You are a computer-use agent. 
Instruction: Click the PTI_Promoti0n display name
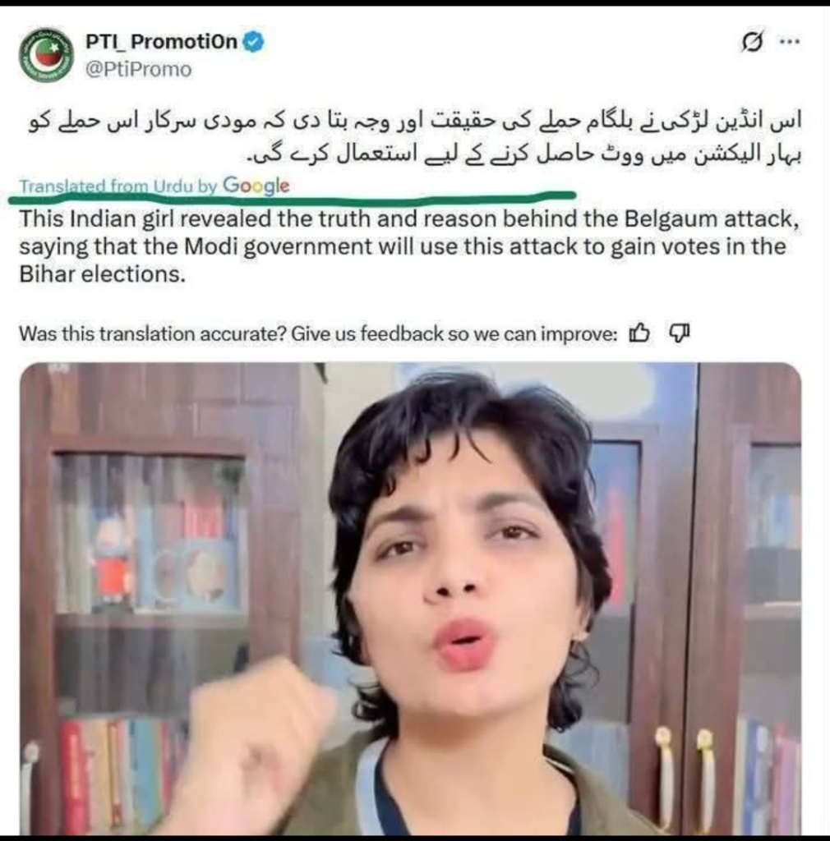[x=162, y=41]
